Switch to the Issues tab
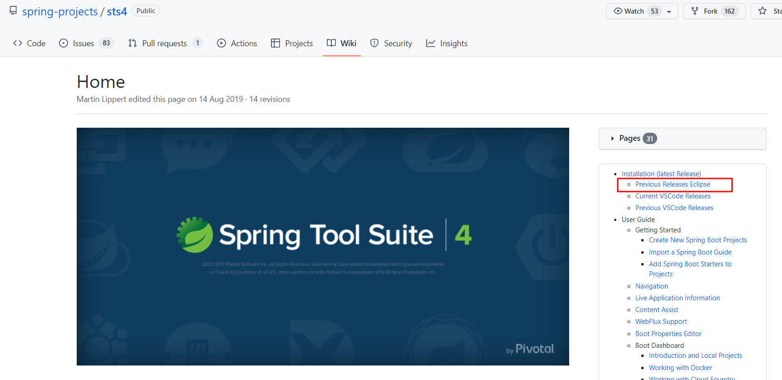The height and width of the screenshot is (380, 782). [86, 43]
